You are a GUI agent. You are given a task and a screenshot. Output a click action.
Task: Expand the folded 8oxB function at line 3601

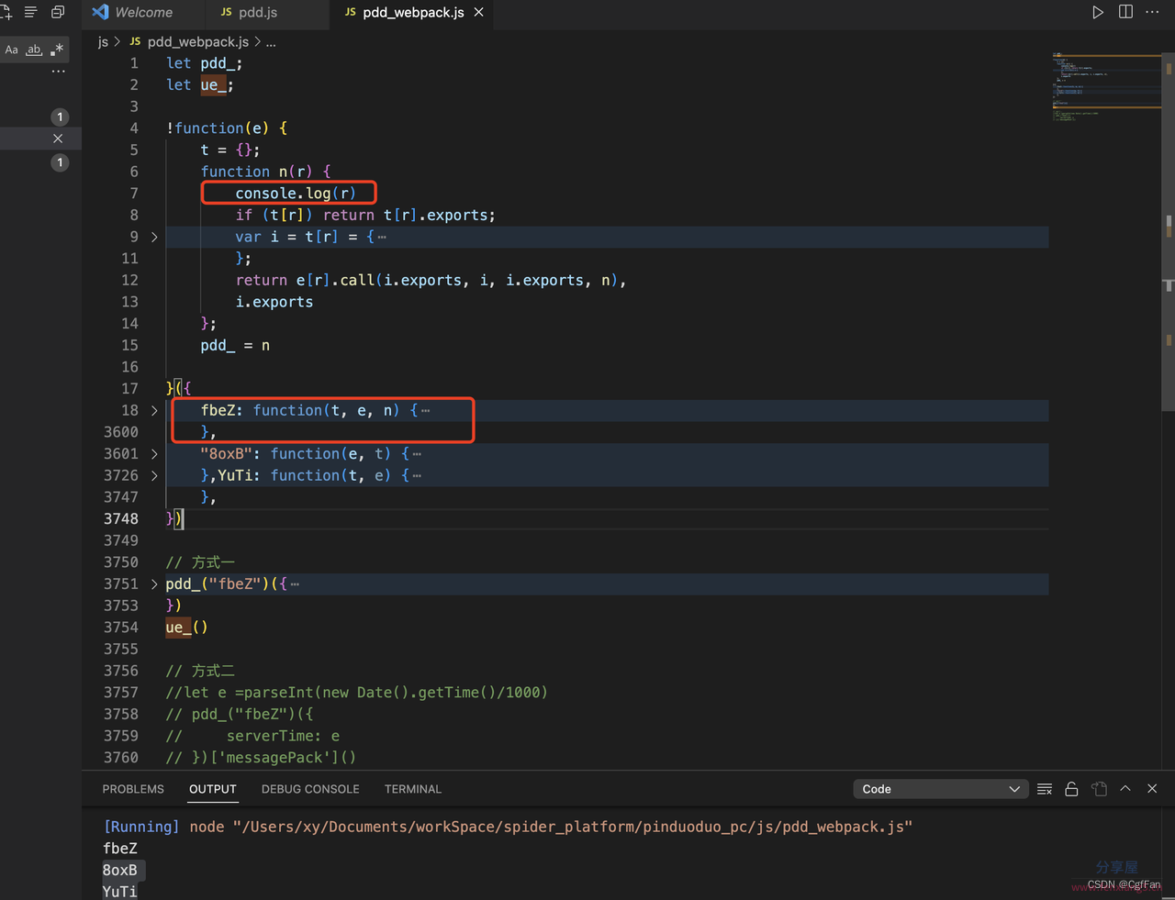click(x=154, y=454)
